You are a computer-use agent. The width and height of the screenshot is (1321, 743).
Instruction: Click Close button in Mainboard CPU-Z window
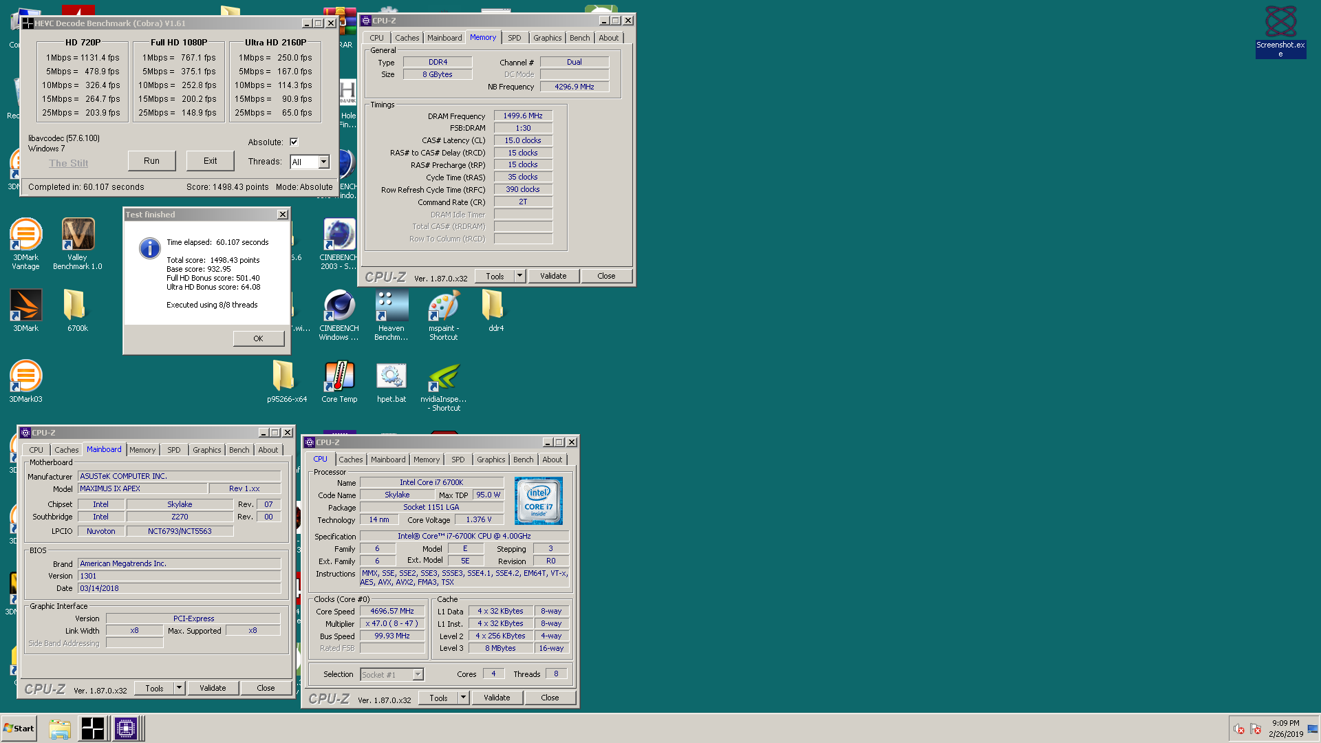266,688
